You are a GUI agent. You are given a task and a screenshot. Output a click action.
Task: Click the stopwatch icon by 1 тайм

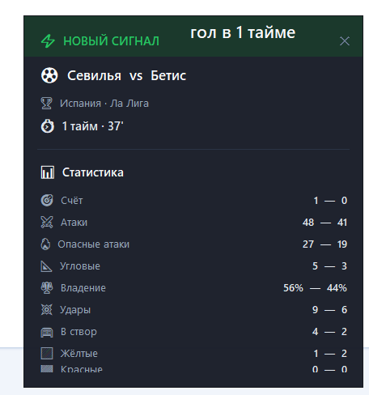pyautogui.click(x=48, y=126)
